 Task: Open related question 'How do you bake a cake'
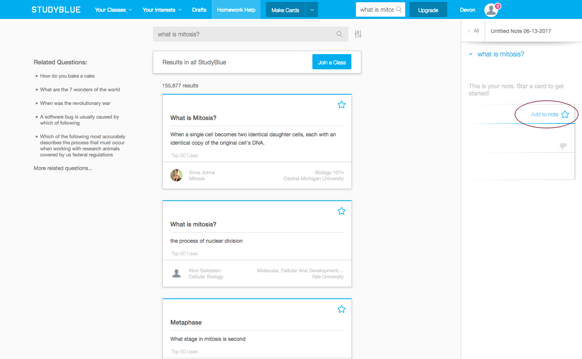pos(67,76)
